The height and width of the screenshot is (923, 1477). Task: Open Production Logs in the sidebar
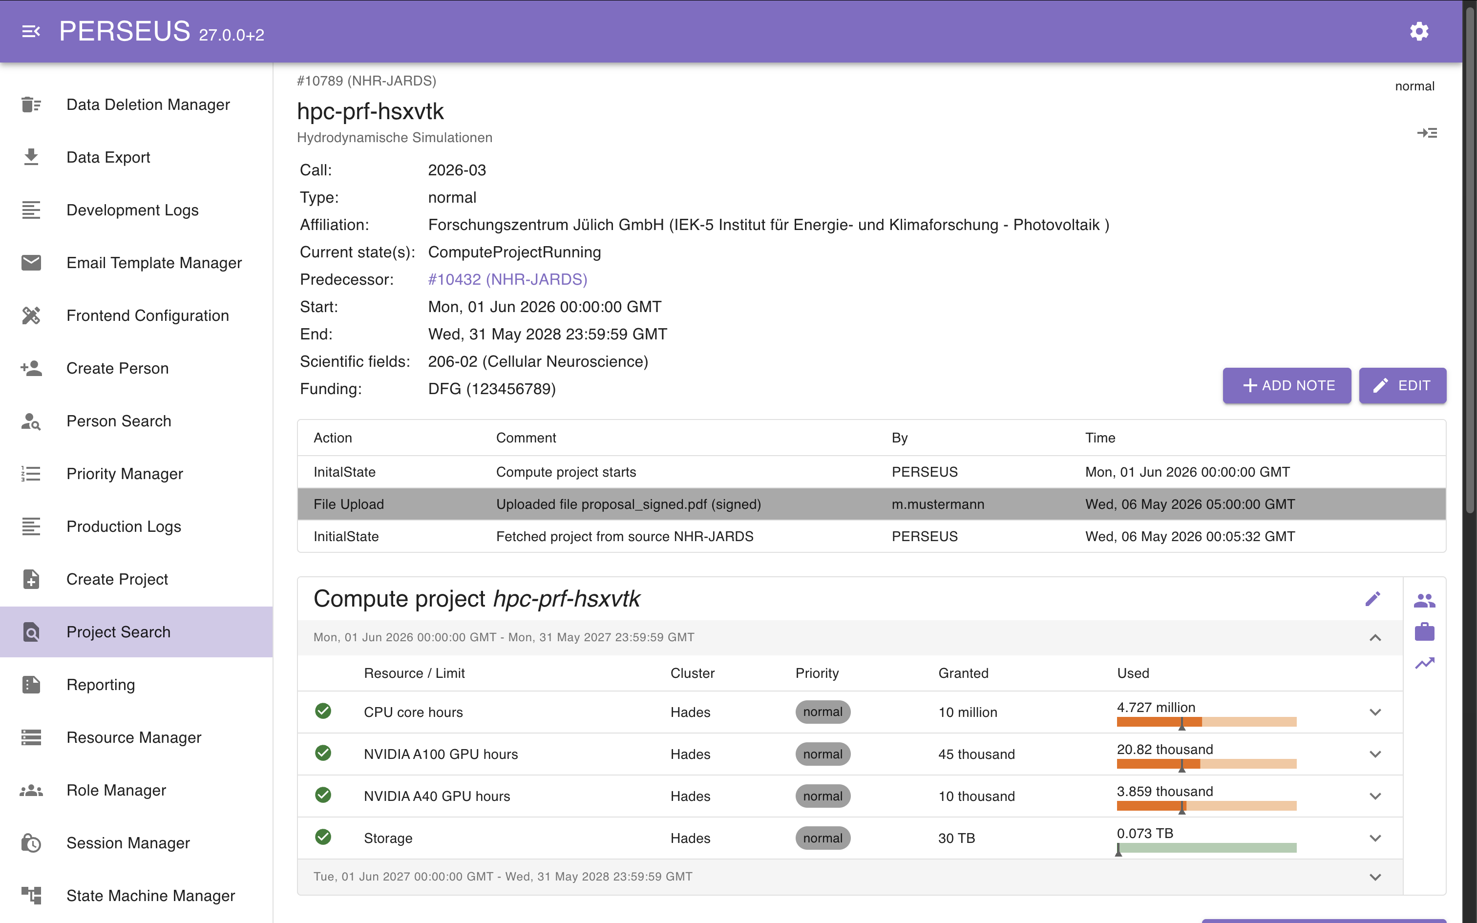click(x=137, y=526)
